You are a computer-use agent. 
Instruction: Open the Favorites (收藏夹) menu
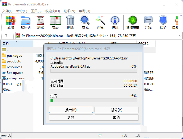pyautogui.click(x=53, y=11)
